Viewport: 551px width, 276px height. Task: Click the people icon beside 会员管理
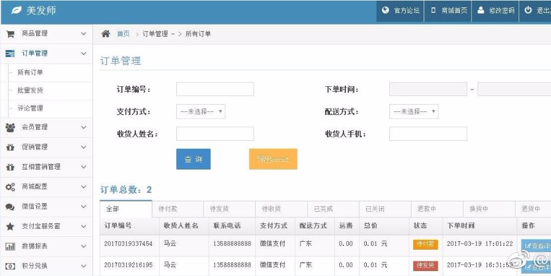click(x=10, y=127)
